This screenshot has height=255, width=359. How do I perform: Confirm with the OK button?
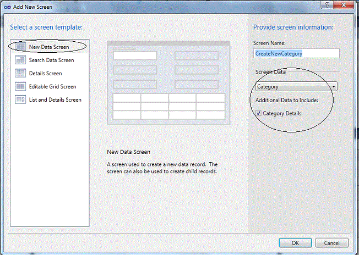pyautogui.click(x=295, y=243)
